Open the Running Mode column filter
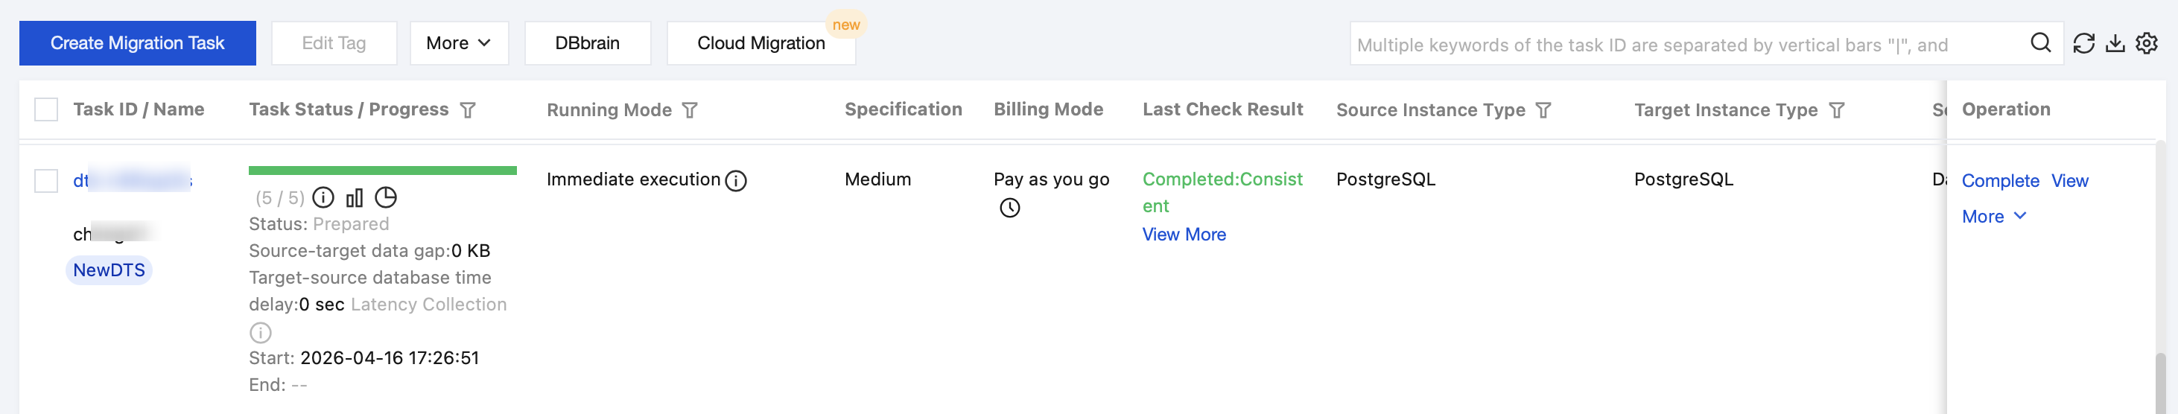 coord(690,110)
